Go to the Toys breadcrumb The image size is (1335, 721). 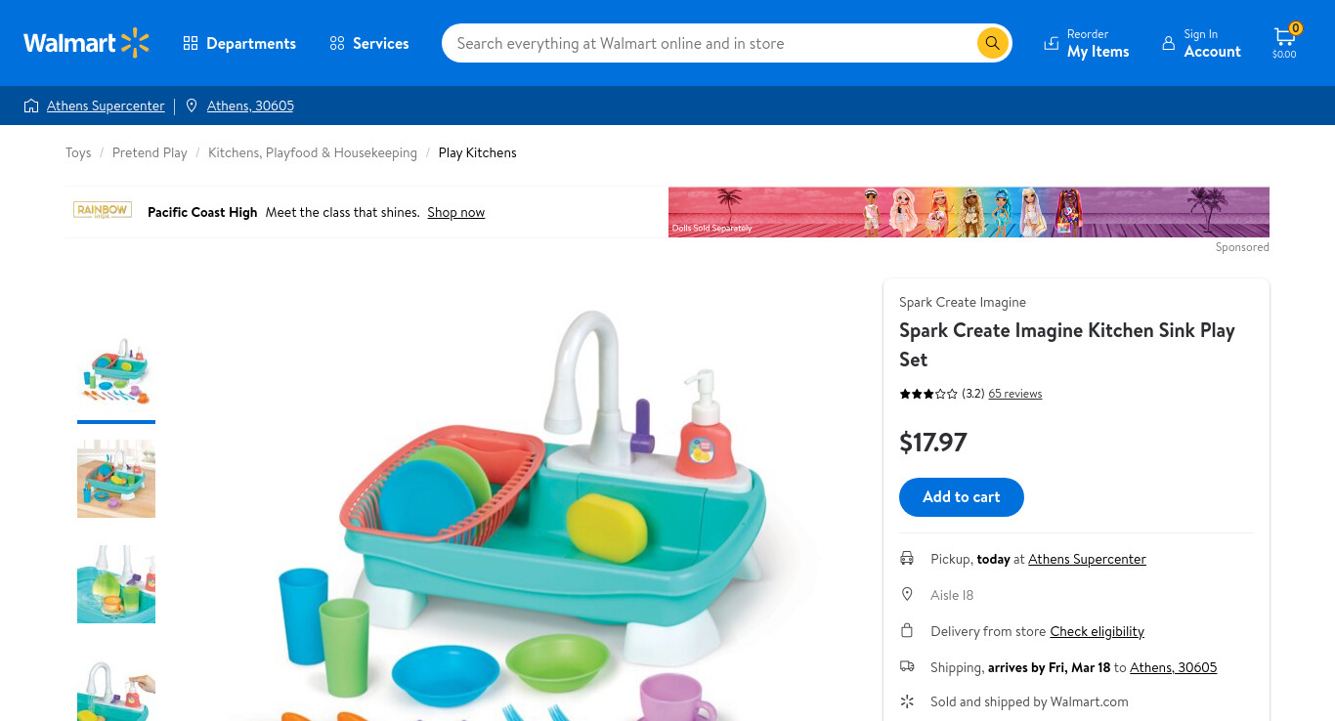[78, 152]
